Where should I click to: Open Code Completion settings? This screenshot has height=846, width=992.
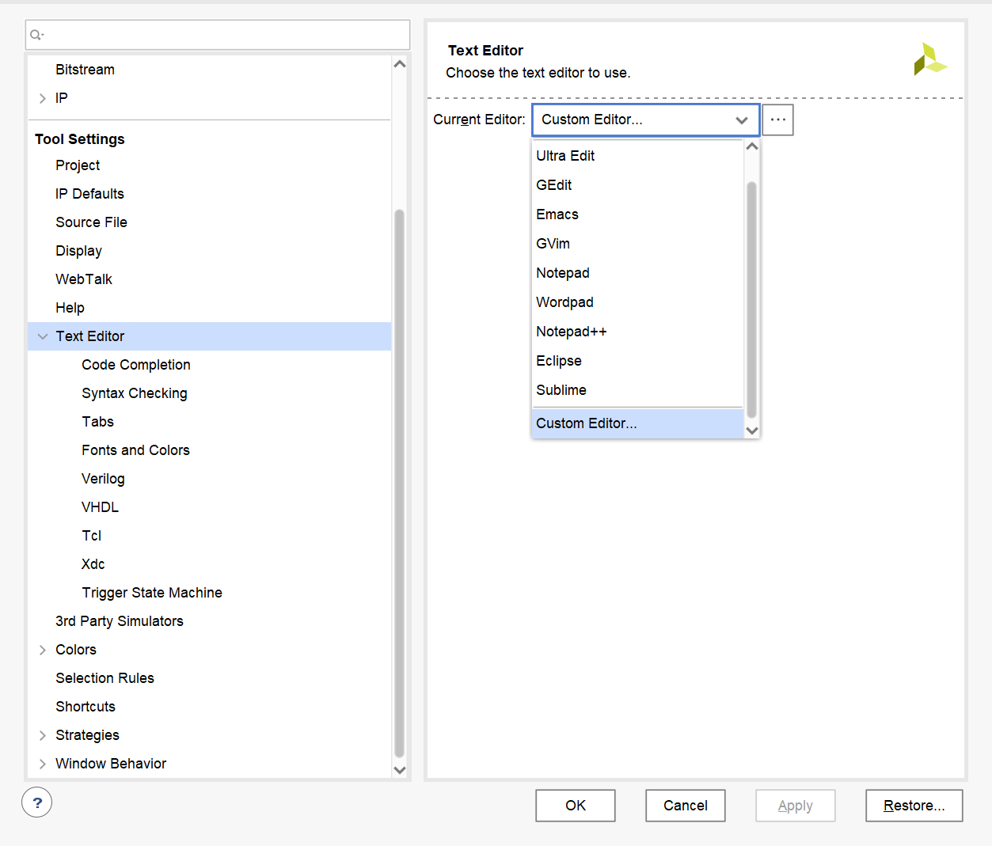[136, 365]
